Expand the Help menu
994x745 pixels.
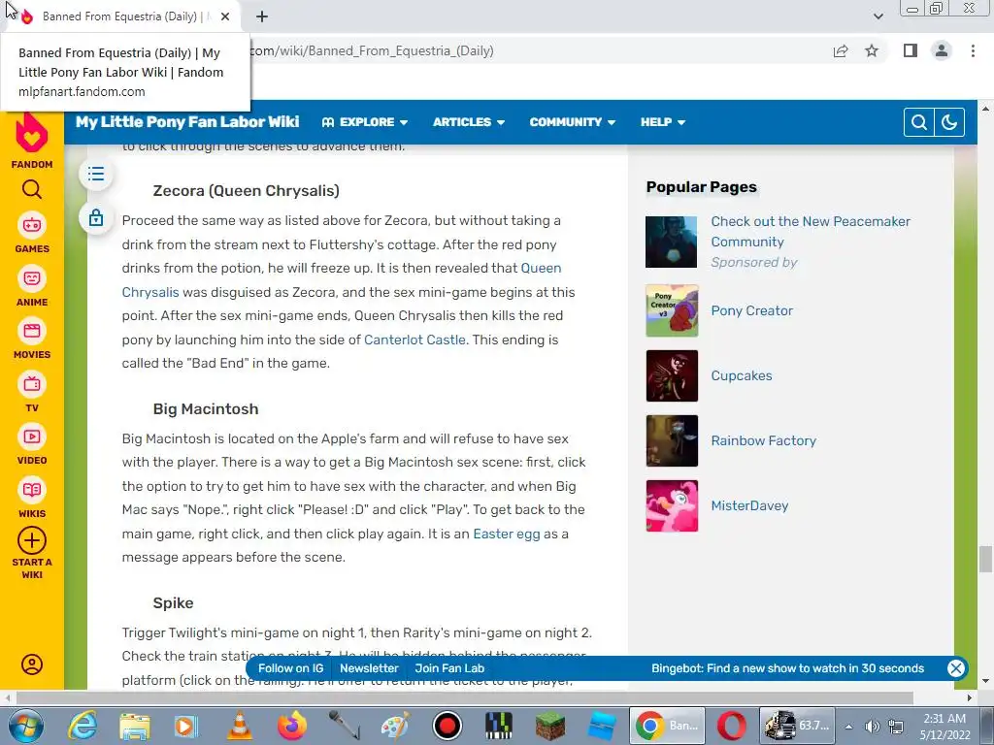pos(662,121)
